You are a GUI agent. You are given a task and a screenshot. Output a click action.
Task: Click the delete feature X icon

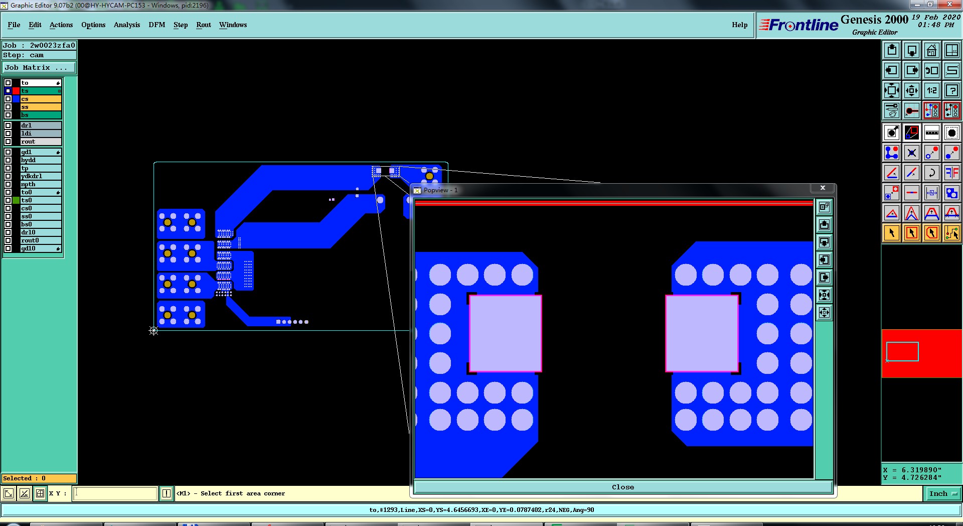point(912,153)
